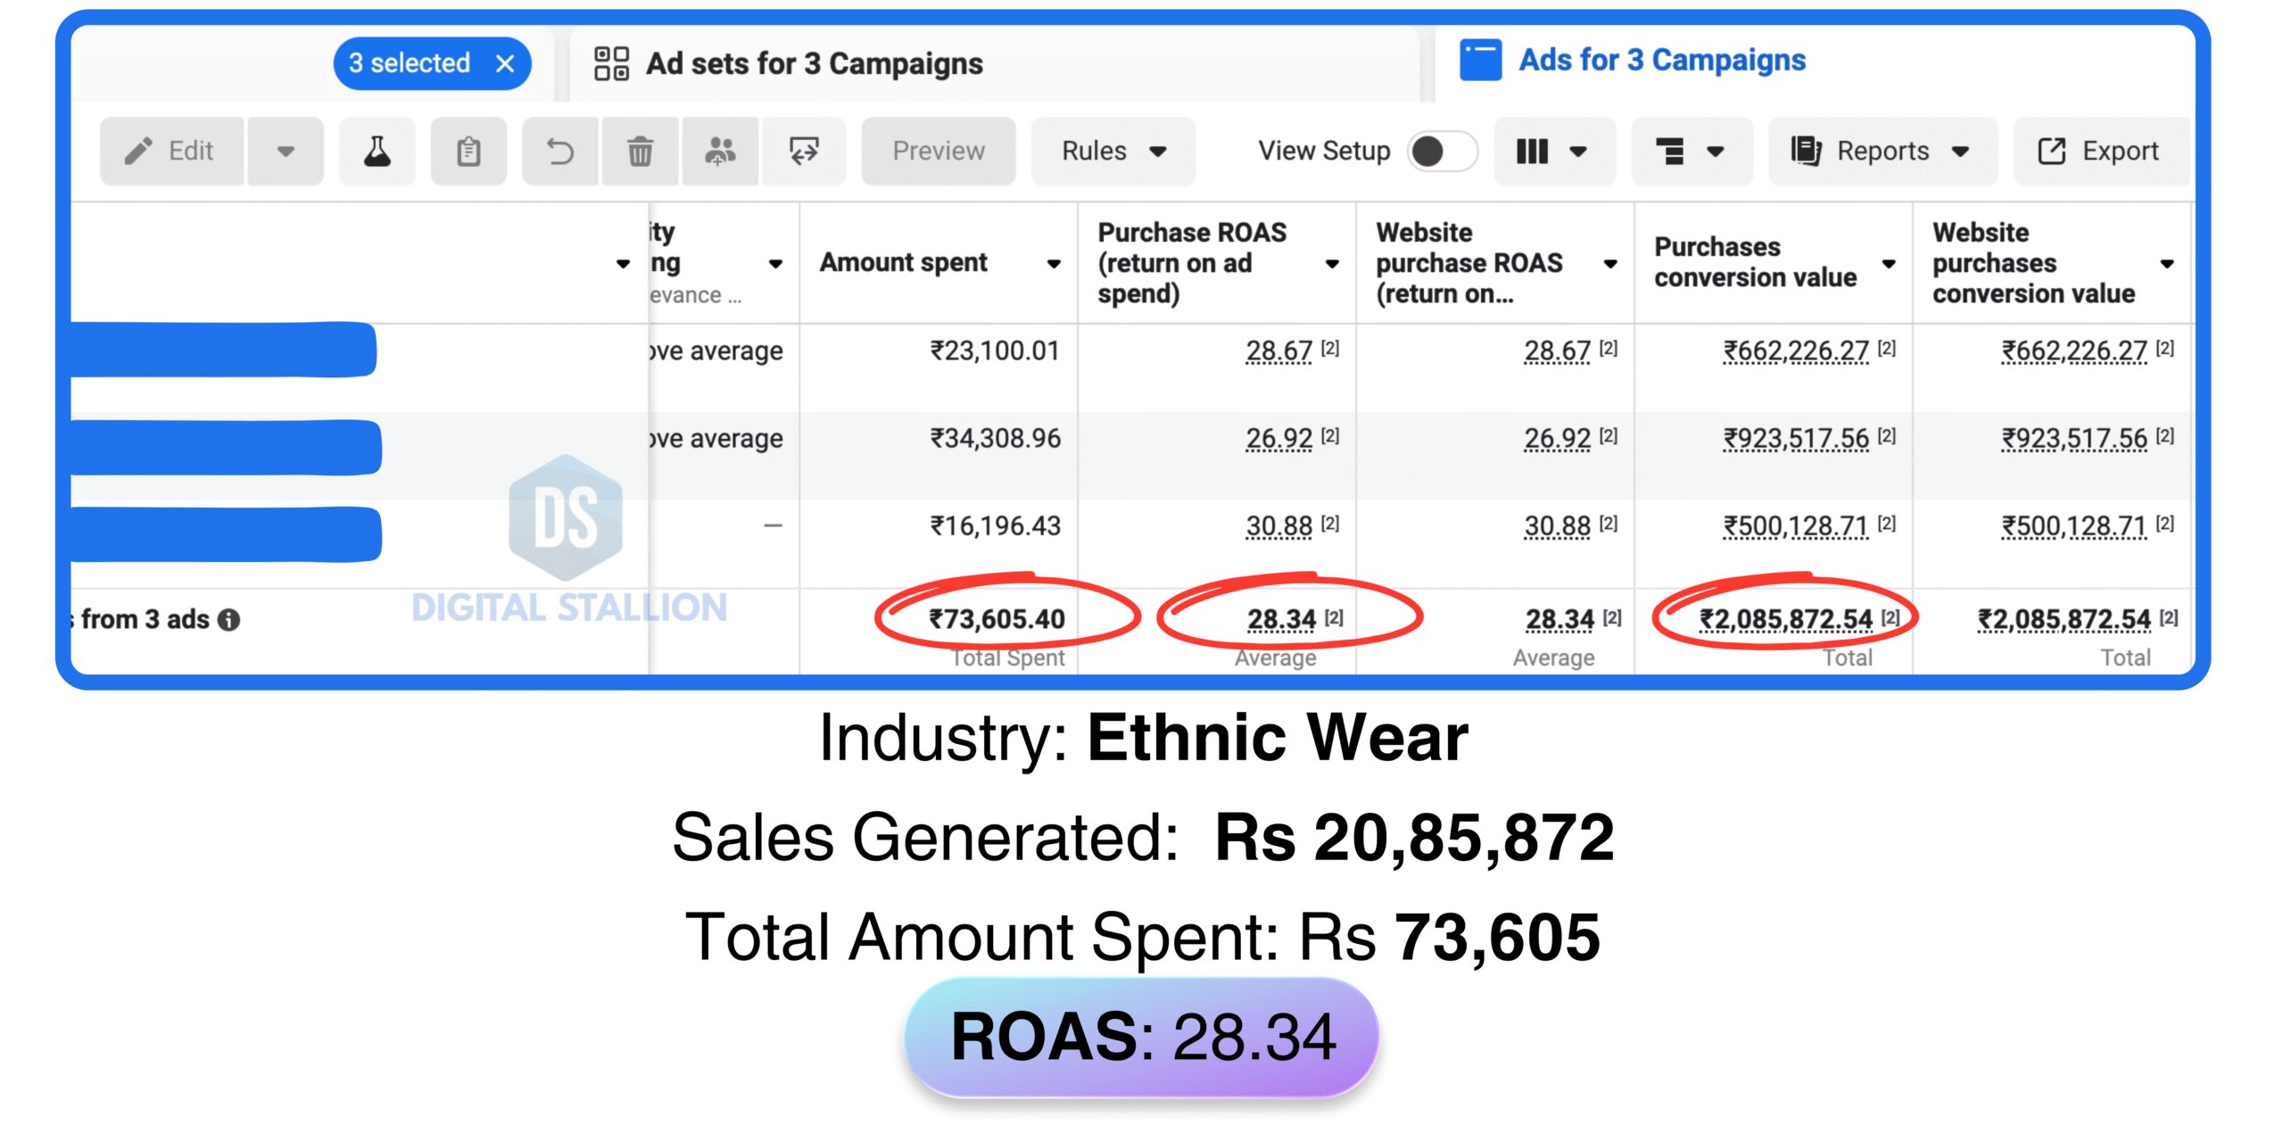
Task: Click the 28.67 Purchase ROAS value
Action: (x=1279, y=352)
